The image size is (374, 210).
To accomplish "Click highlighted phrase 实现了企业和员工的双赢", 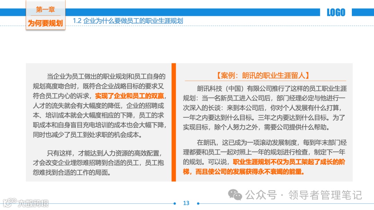I will coord(130,96).
